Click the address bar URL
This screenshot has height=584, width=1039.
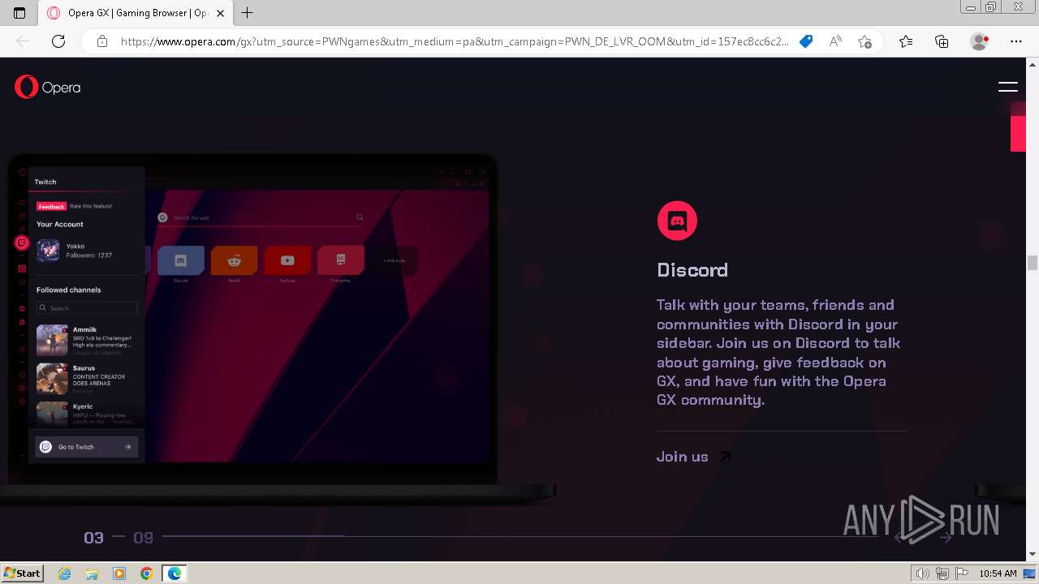click(454, 41)
